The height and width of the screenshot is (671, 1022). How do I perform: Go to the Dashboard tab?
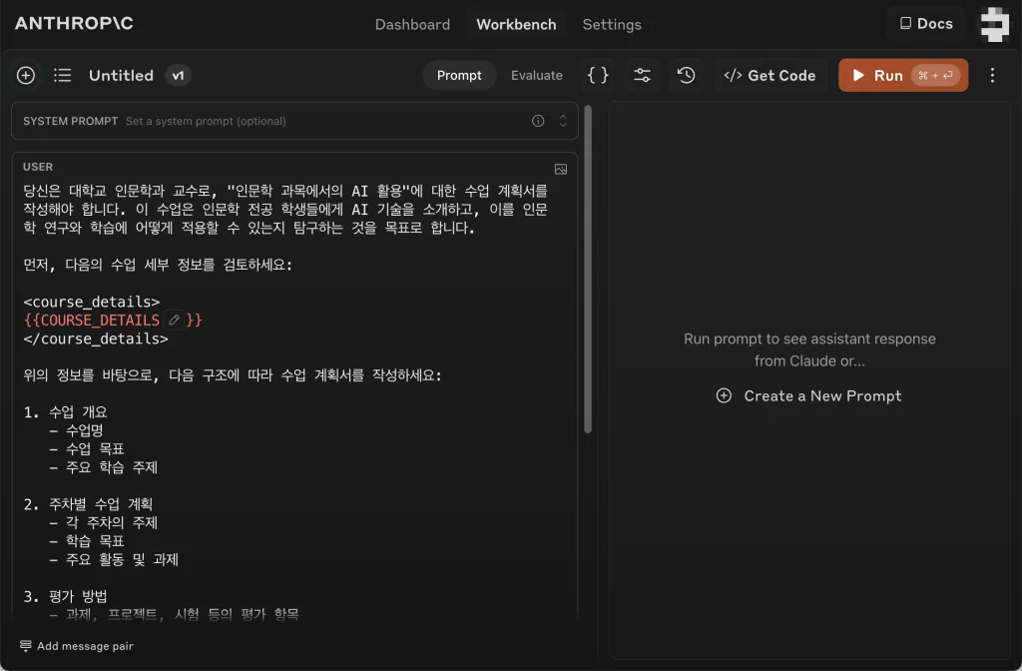[x=412, y=24]
